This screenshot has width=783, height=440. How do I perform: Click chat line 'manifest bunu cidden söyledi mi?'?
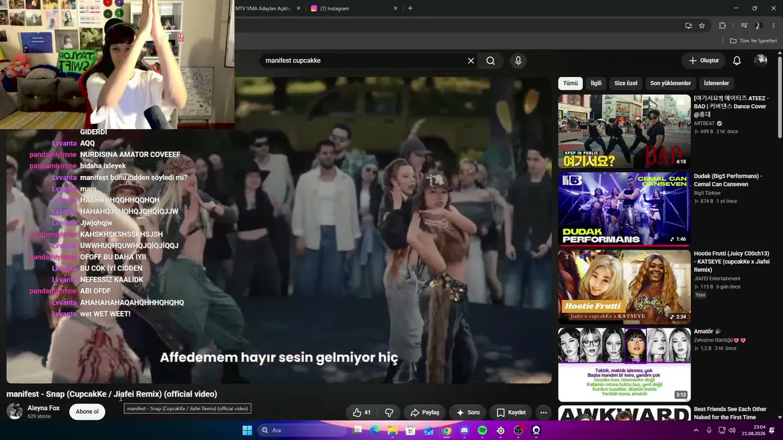(x=133, y=178)
